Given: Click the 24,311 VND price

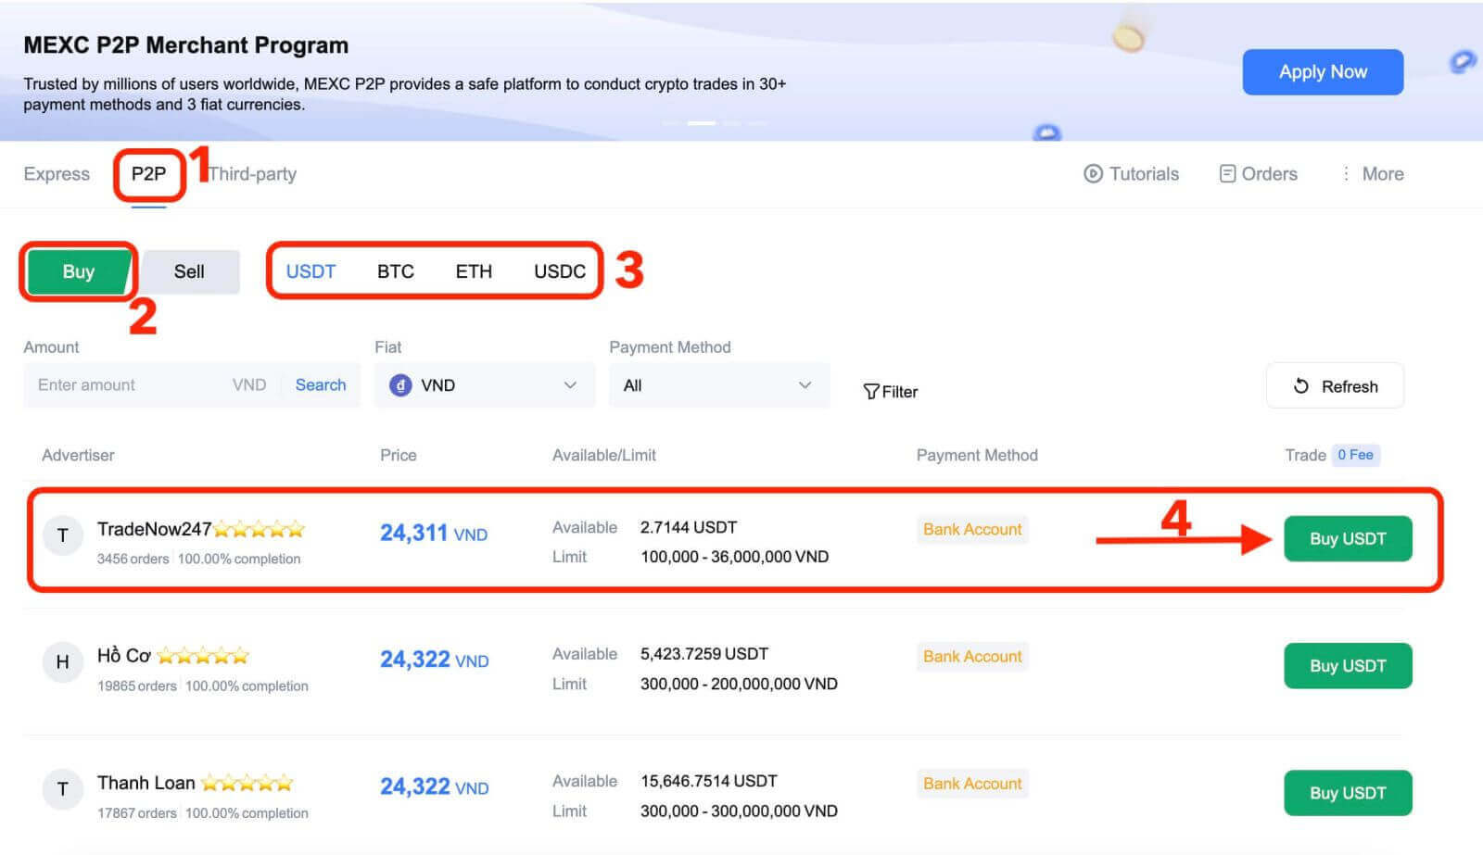Looking at the screenshot, I should point(434,534).
